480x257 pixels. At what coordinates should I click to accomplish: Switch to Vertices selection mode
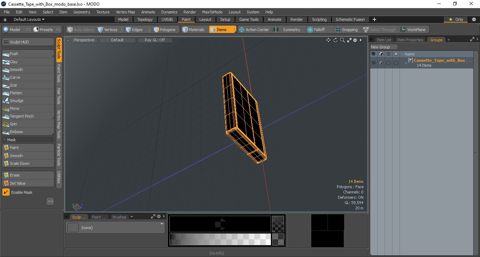[x=110, y=30]
